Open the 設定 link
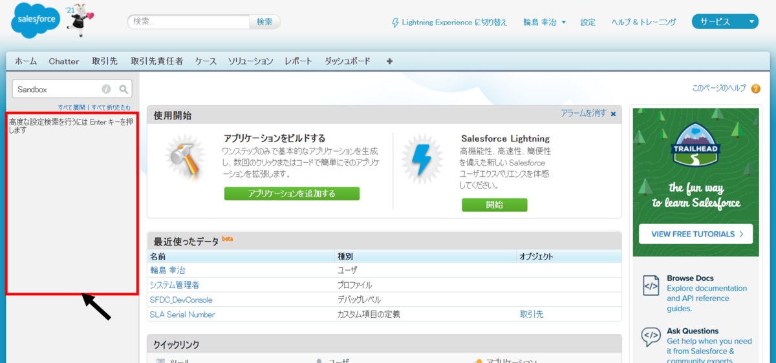 (x=588, y=22)
